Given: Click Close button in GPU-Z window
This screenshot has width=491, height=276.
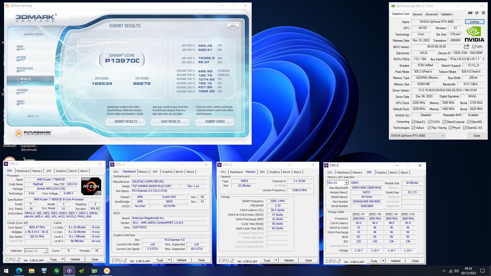Looking at the screenshot, I should coord(477,136).
